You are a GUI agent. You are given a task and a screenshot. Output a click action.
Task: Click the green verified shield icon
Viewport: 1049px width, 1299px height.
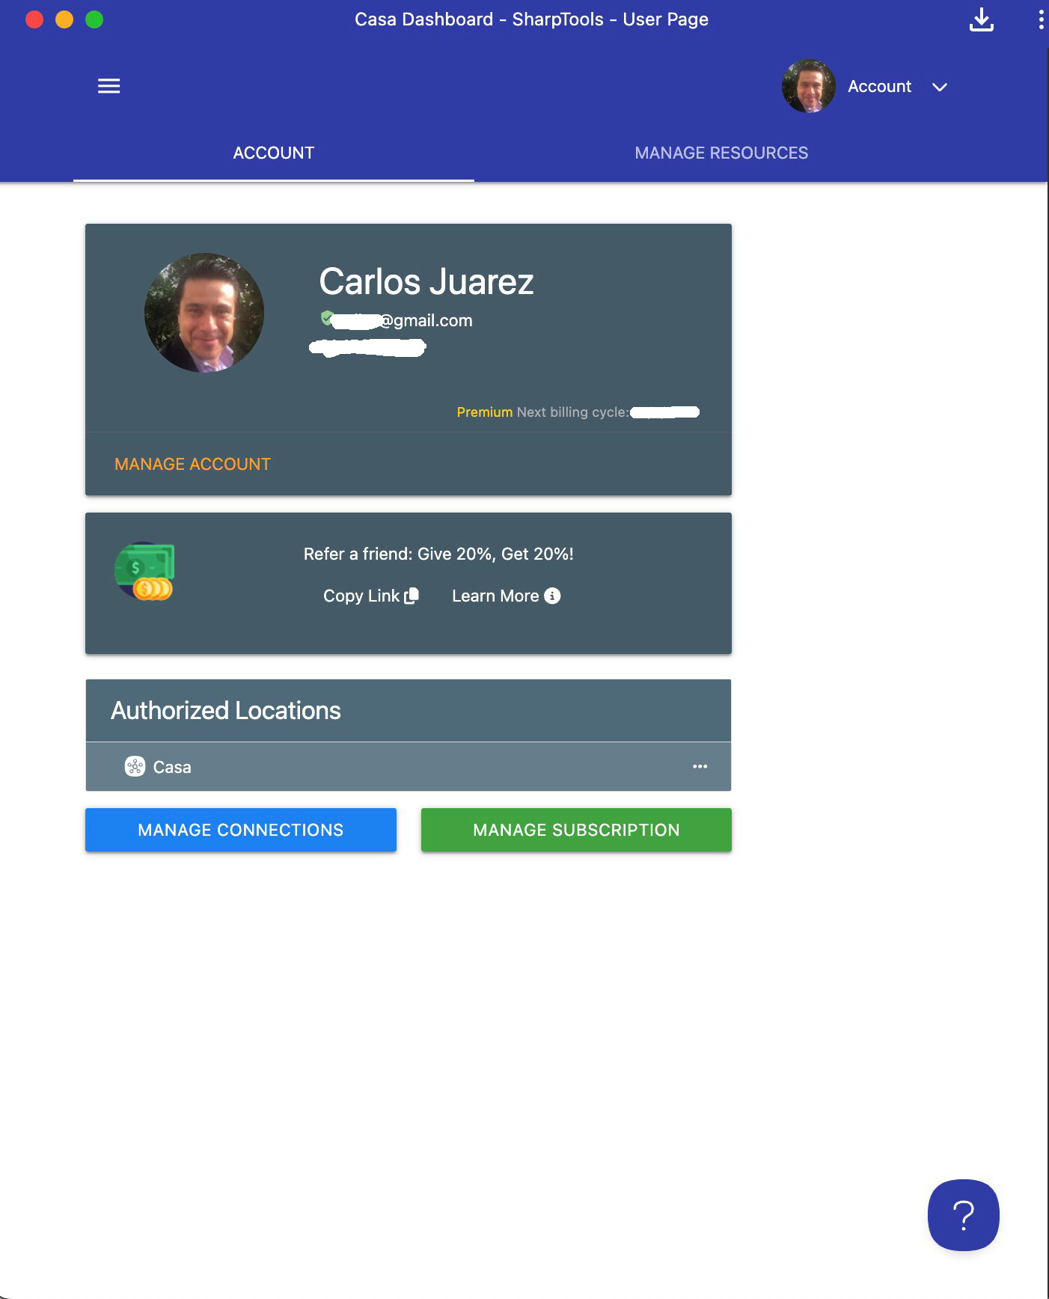point(326,318)
